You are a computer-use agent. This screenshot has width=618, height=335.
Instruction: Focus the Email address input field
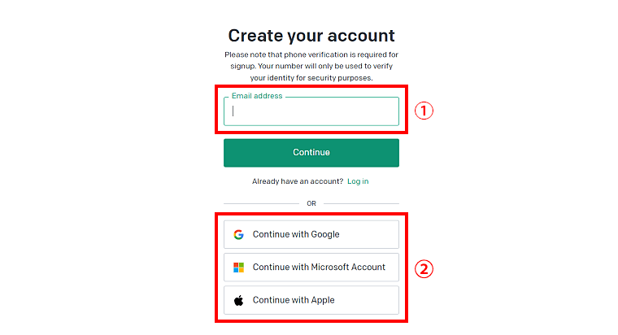(311, 111)
